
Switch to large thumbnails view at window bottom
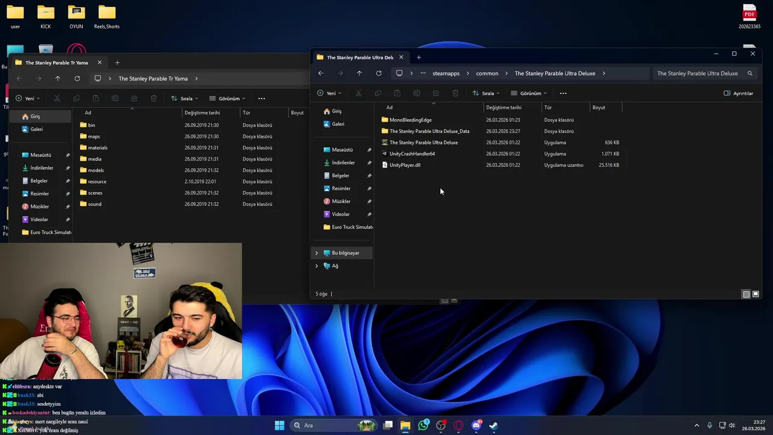coord(755,294)
